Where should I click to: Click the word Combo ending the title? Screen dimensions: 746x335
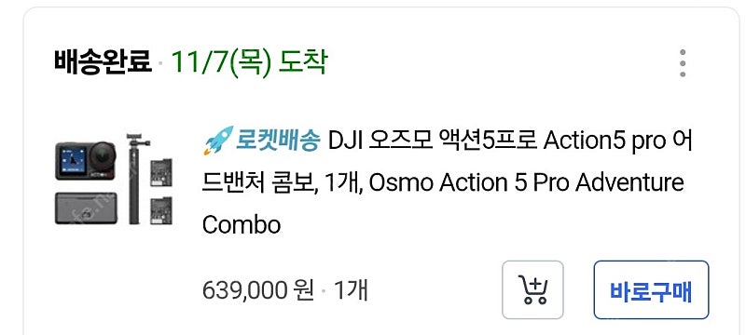click(x=242, y=225)
